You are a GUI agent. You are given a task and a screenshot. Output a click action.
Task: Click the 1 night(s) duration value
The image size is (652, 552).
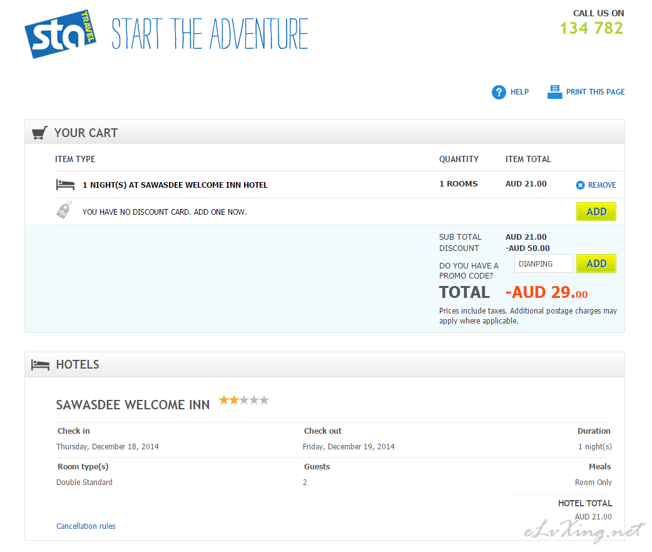[x=594, y=447]
